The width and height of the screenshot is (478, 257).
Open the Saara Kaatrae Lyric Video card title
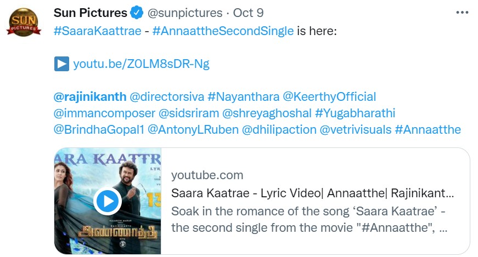pos(312,193)
